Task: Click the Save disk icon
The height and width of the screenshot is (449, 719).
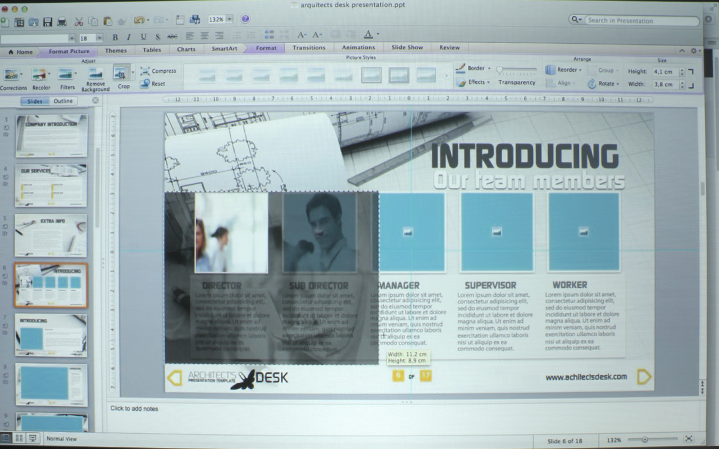Action: coord(48,21)
